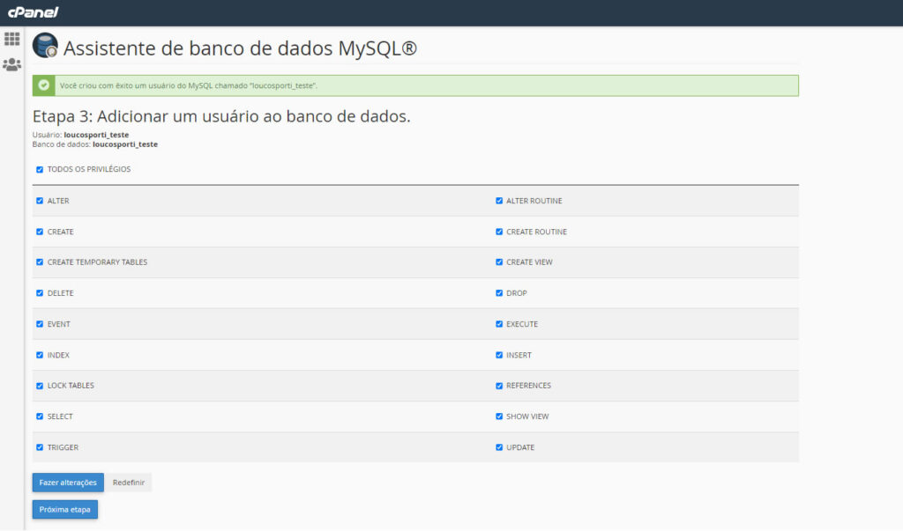Disable the DROP privilege checkbox

499,293
